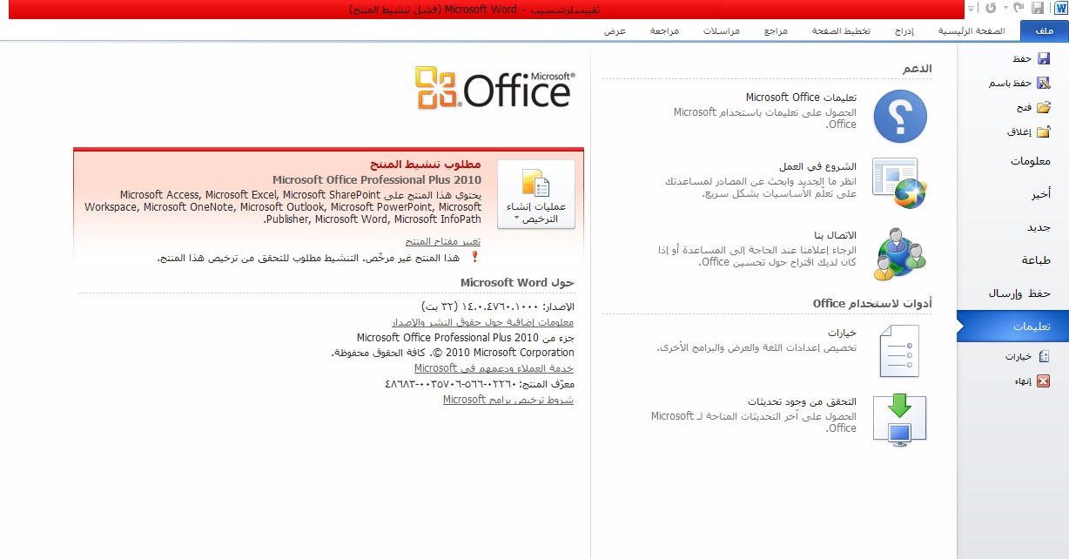Click the 2010 Microsoft Corporation copyright line
This screenshot has height=559, width=1069.
453,353
